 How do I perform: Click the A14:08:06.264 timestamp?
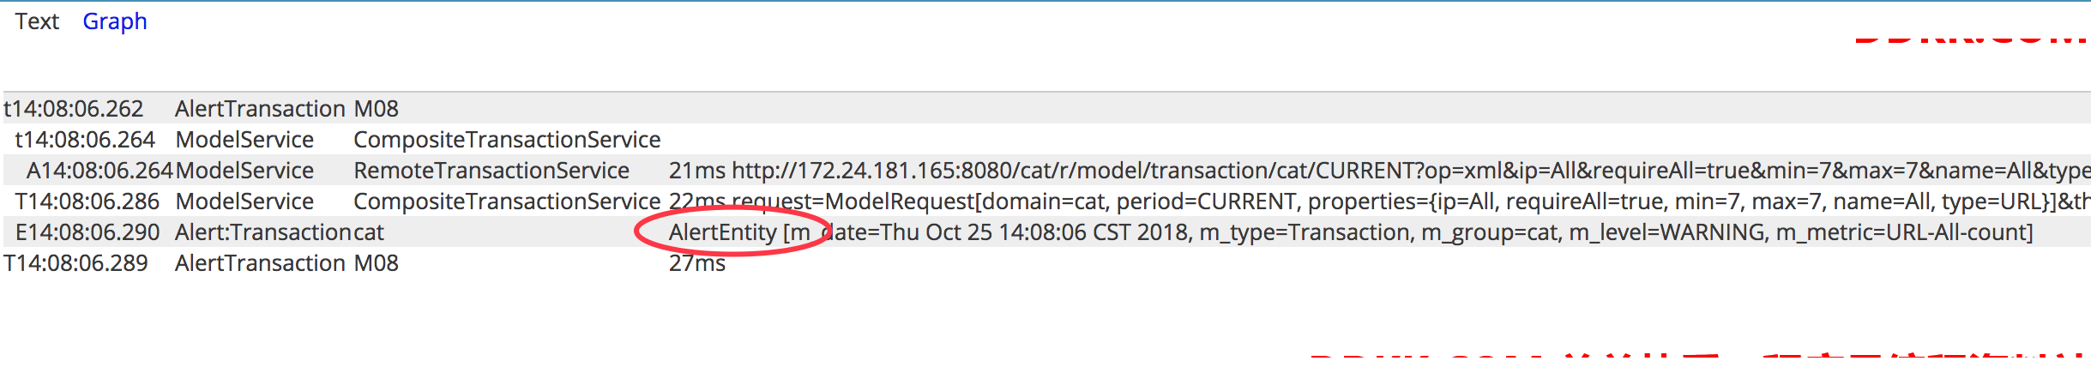[x=100, y=171]
